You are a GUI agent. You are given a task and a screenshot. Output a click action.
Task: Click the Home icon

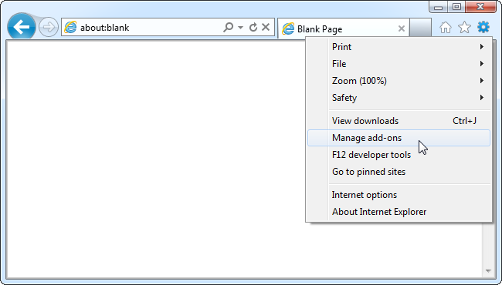(446, 28)
